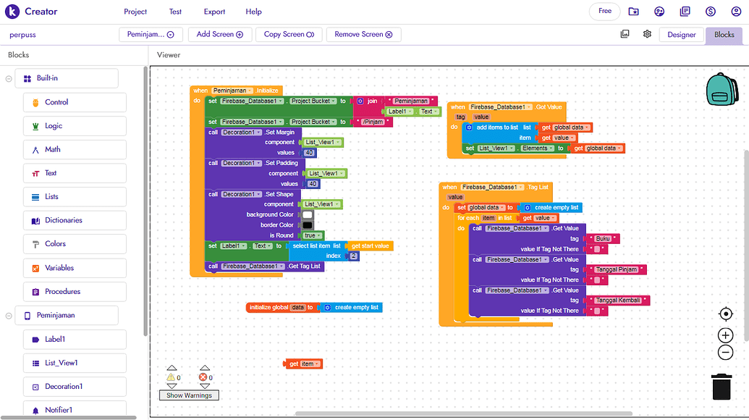Select the Firebase Got Value event block
Viewport: 749px width, 420px height.
507,107
